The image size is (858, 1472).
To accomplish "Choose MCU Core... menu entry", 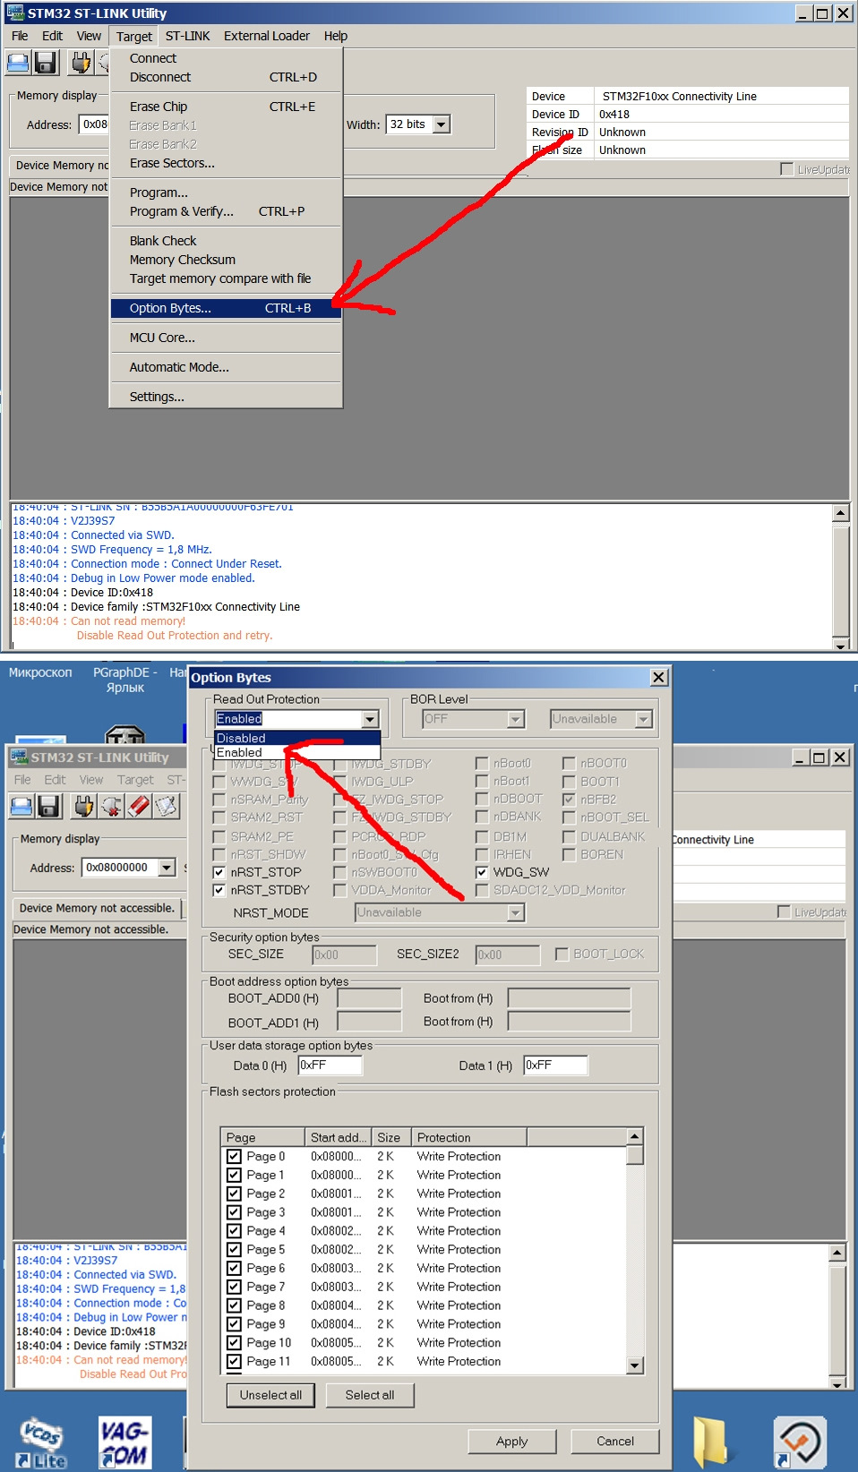I will (x=226, y=338).
